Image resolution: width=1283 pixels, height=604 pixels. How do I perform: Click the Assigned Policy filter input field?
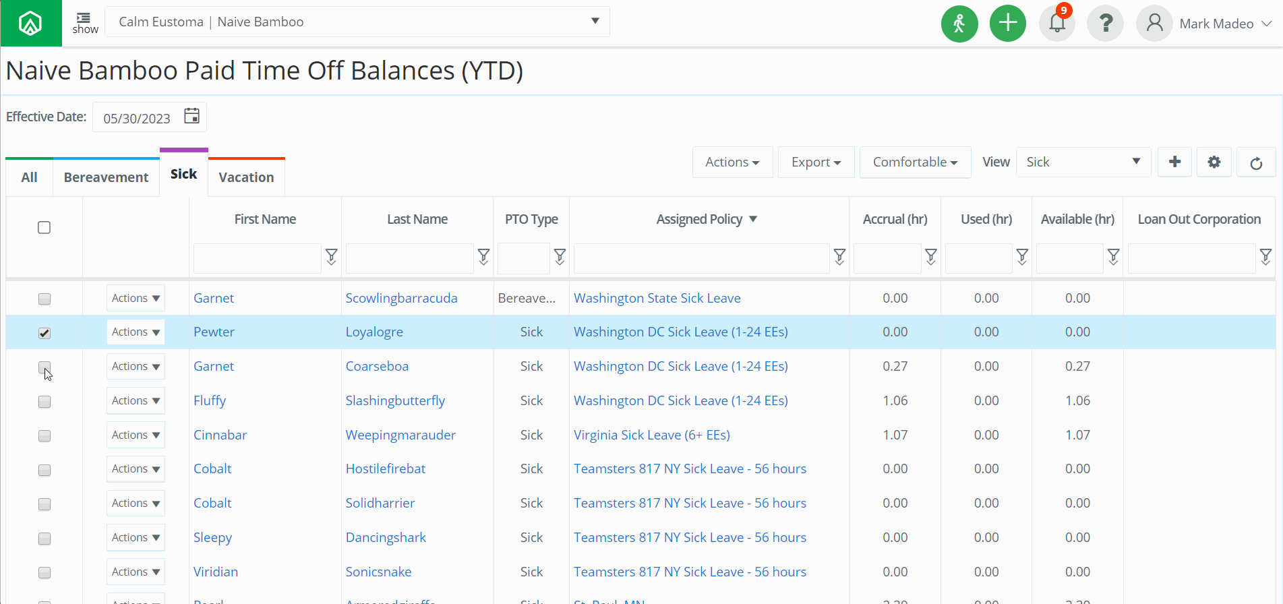(x=701, y=259)
